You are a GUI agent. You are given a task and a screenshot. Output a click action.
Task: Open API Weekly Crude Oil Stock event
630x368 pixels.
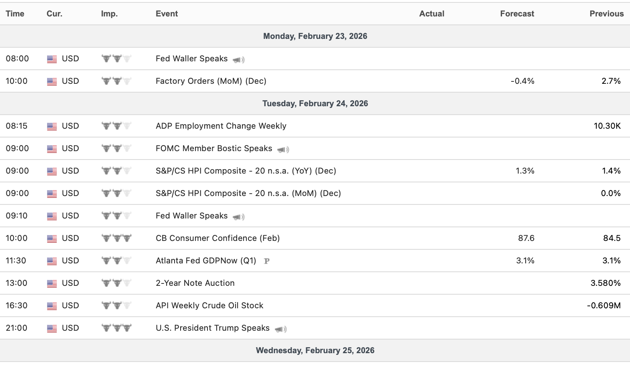pos(209,305)
